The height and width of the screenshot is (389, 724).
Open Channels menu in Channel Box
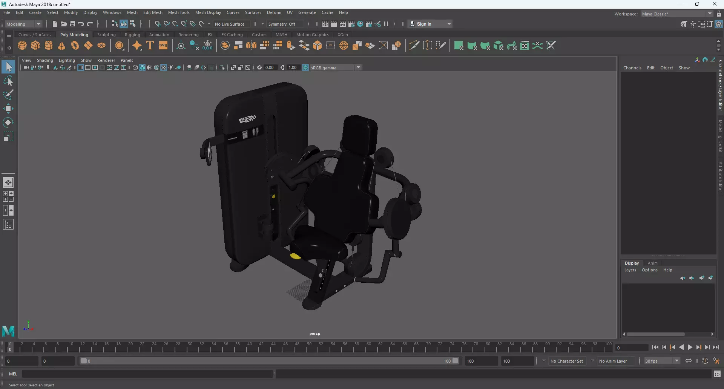click(x=632, y=68)
